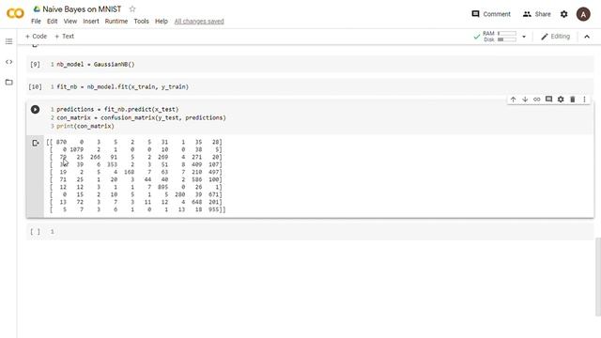Move the cell up with the arrow icon
The height and width of the screenshot is (338, 601).
tap(514, 100)
